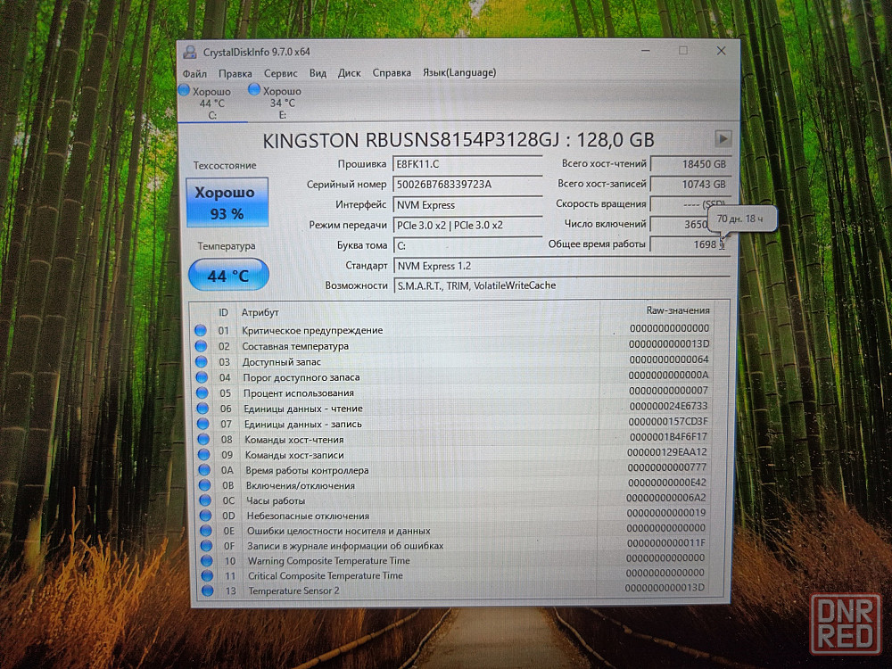This screenshot has height=669, width=892.
Task: Click the NVM Express 1.2 standard field
Action: click(x=561, y=266)
